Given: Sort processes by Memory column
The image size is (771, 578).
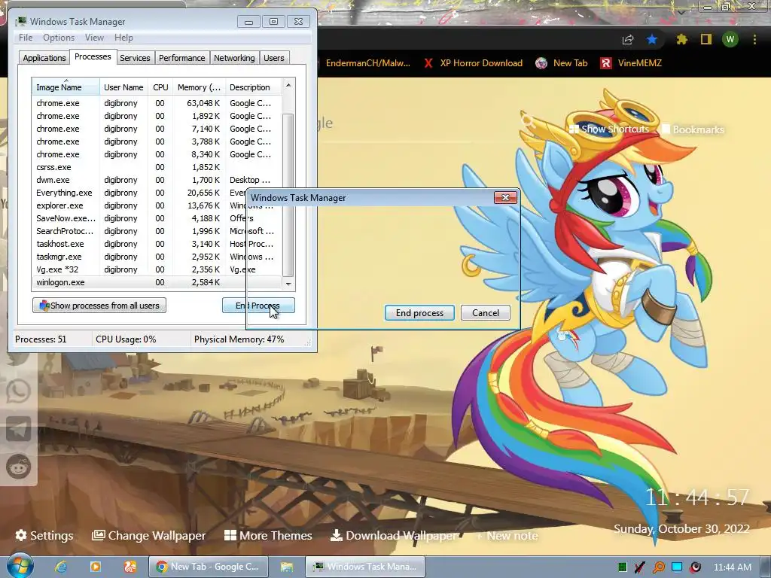Looking at the screenshot, I should [x=199, y=87].
